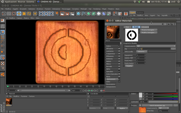Disable the Speculare channel checkbox
181x113 pixels.
click(x=119, y=71)
